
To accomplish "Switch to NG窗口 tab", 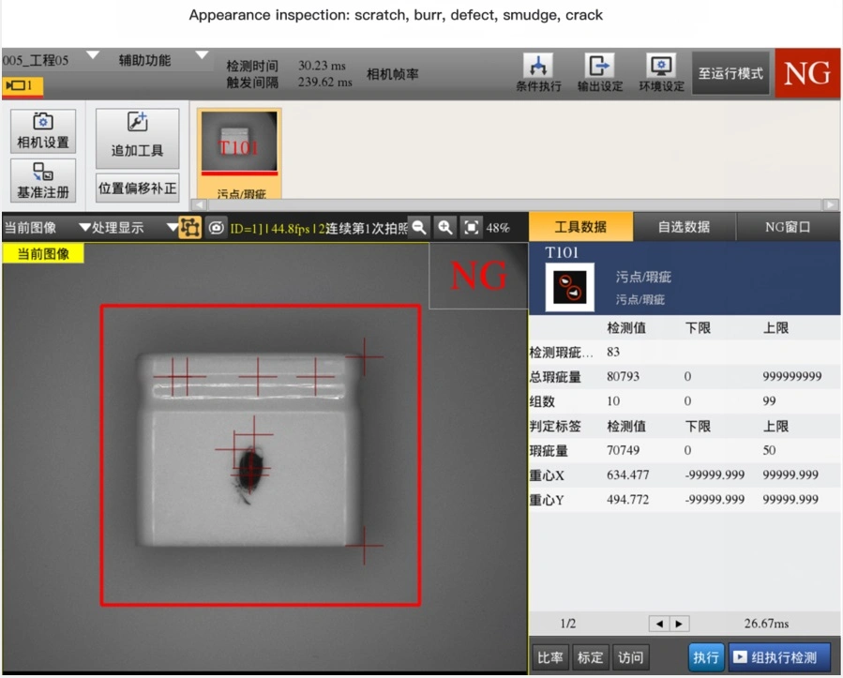I will pos(788,227).
